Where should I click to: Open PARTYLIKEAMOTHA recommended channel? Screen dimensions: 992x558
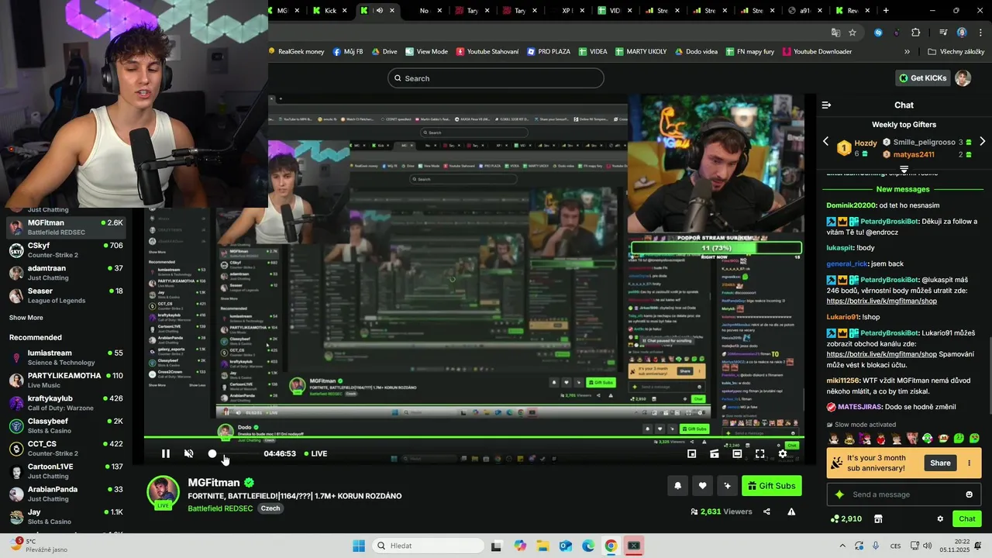(67, 380)
